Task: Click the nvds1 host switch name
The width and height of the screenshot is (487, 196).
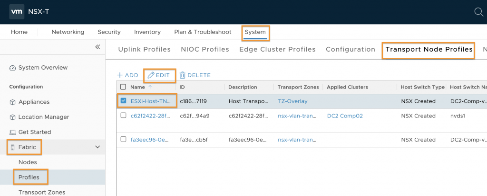Action: pyautogui.click(x=459, y=116)
